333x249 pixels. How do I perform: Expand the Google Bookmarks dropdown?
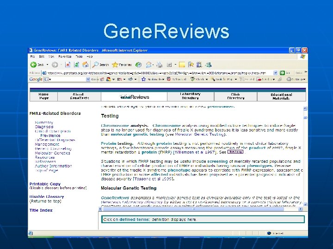point(163,79)
